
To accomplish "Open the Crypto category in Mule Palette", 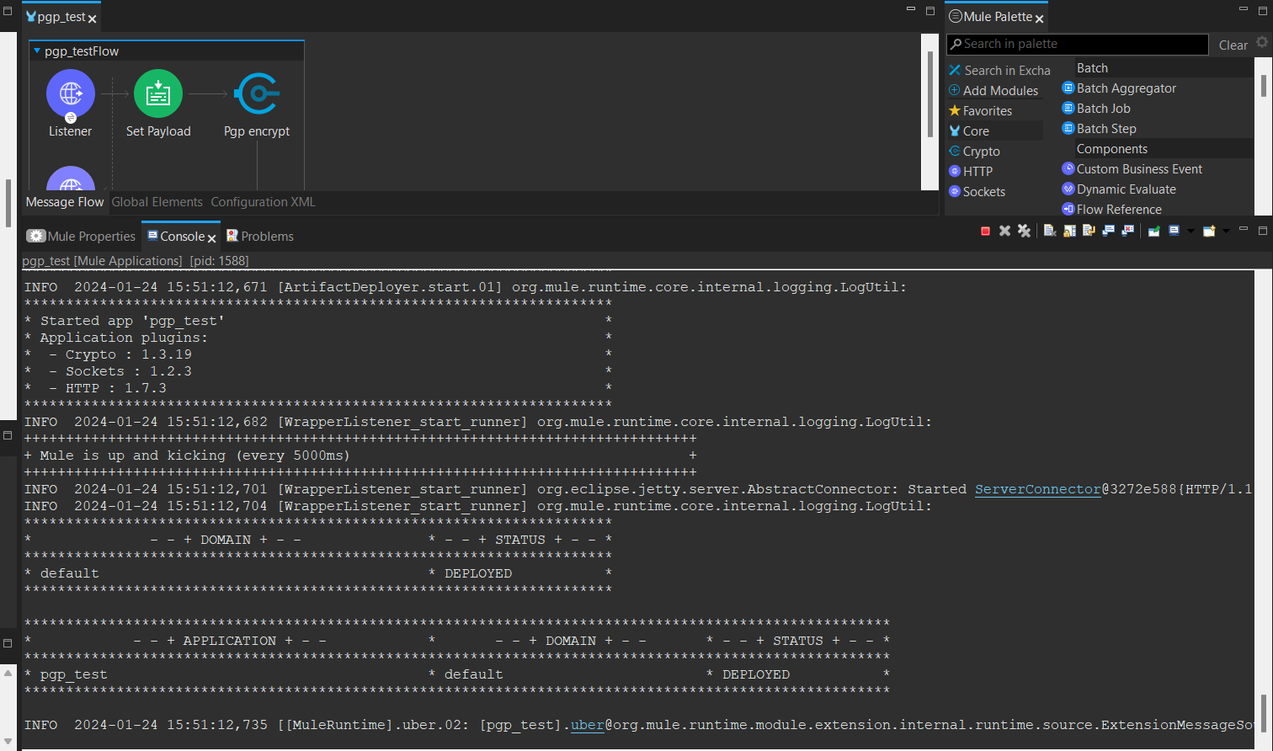I will coord(981,152).
